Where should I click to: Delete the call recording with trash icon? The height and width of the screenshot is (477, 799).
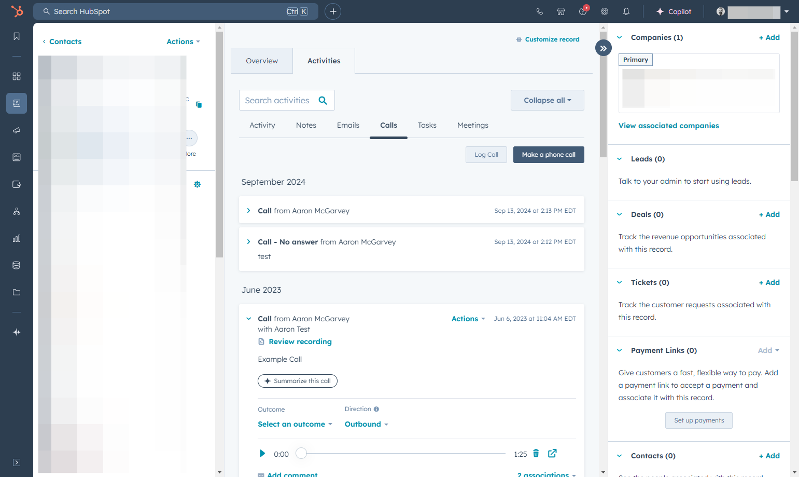(x=536, y=454)
